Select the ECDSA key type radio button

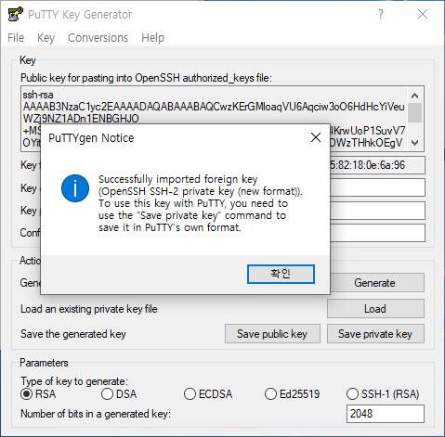coord(190,394)
